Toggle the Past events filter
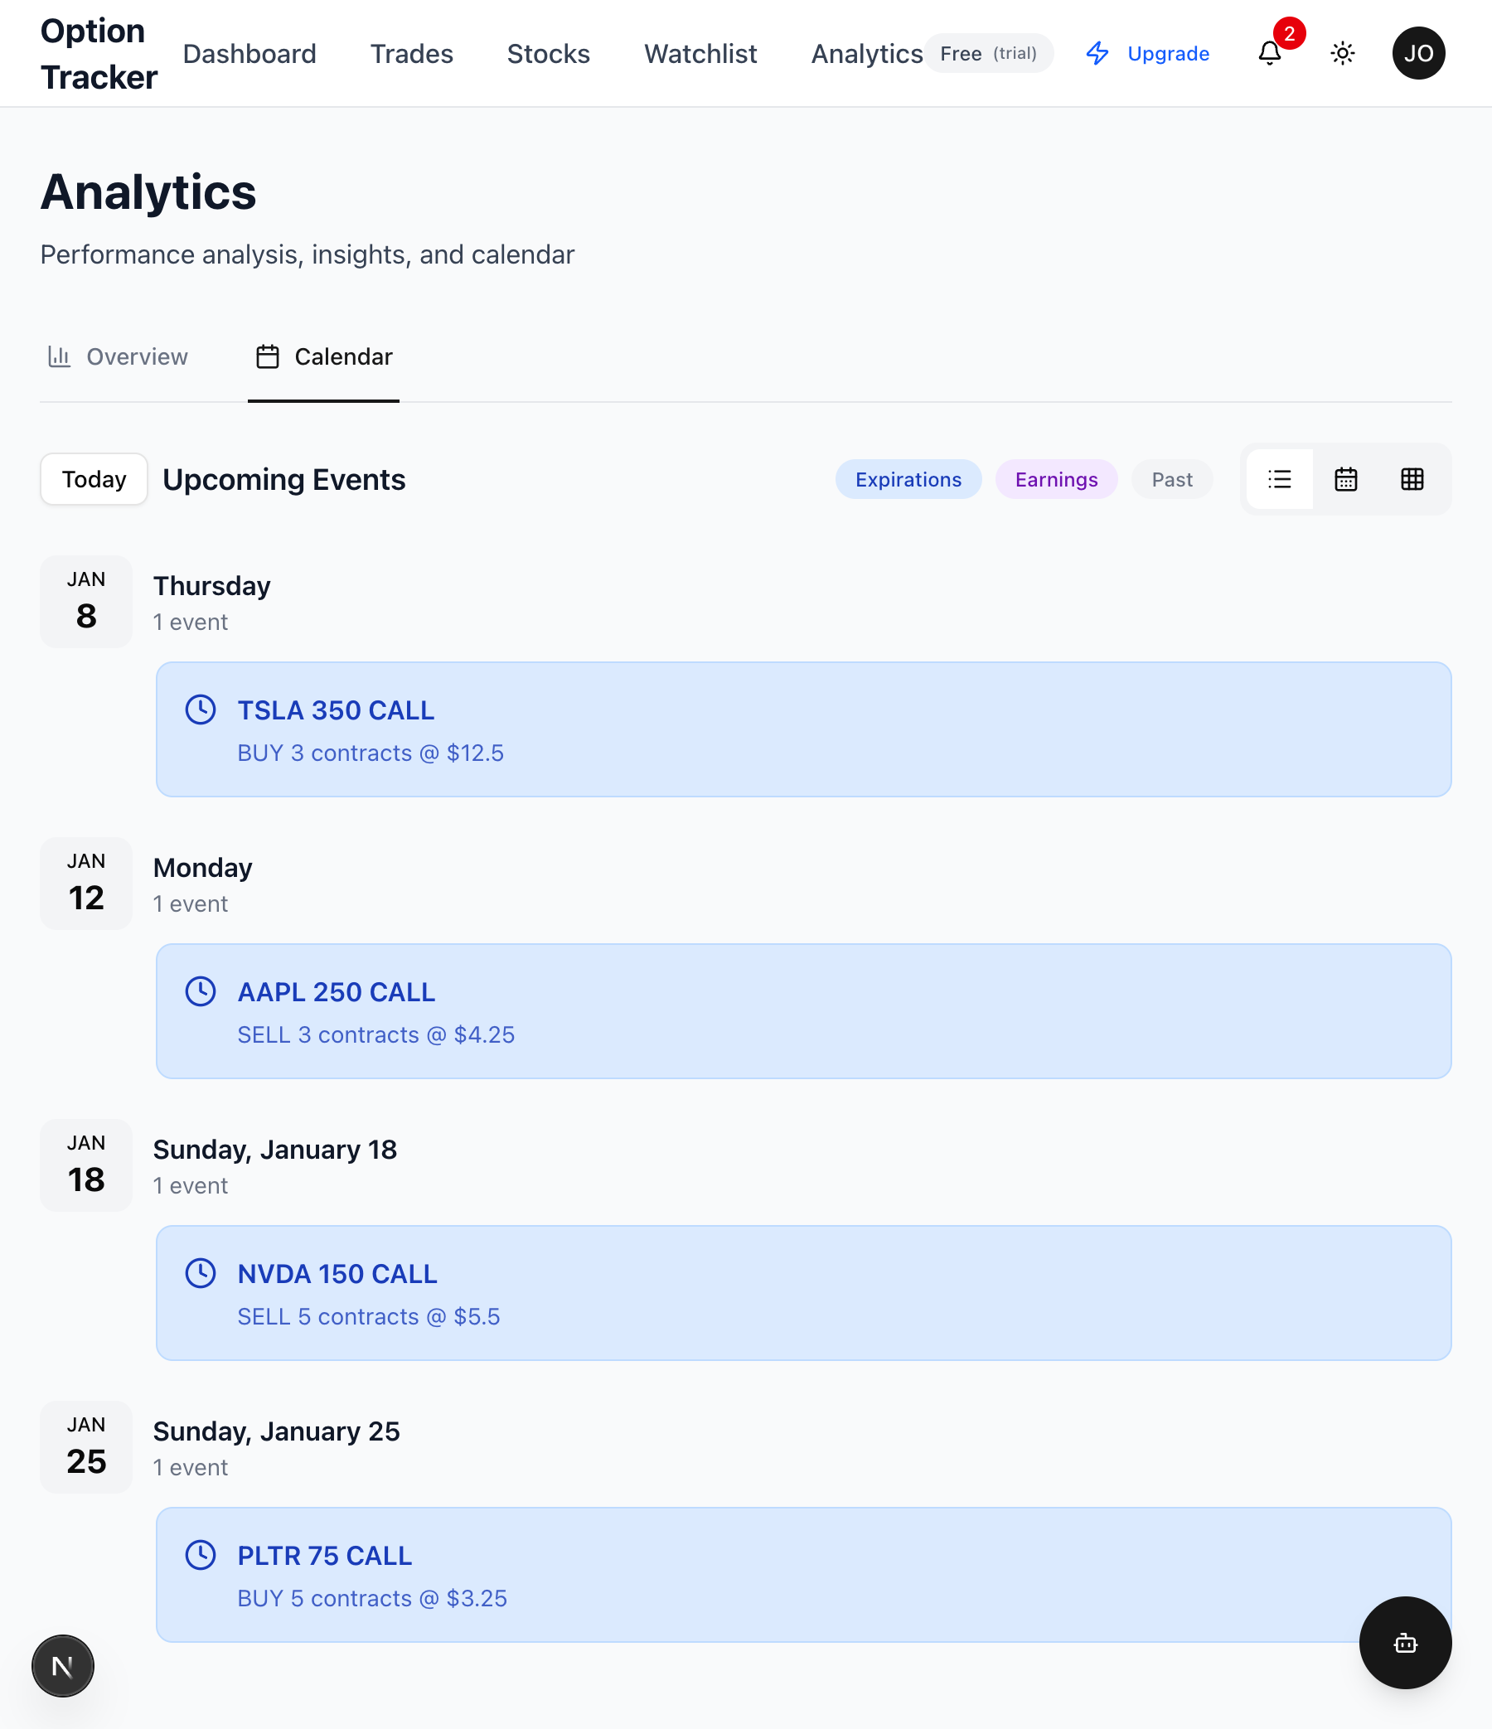 click(1171, 479)
